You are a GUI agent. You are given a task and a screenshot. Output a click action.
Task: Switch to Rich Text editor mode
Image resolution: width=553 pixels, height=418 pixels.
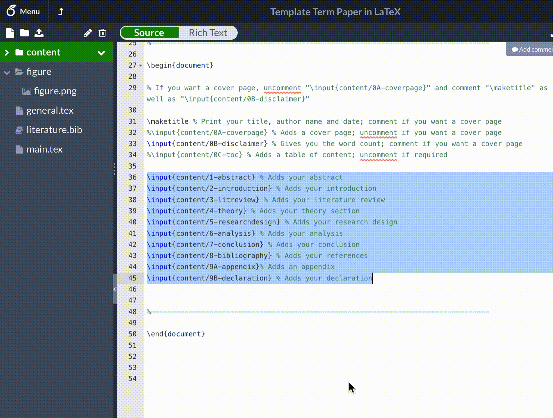[x=208, y=33]
